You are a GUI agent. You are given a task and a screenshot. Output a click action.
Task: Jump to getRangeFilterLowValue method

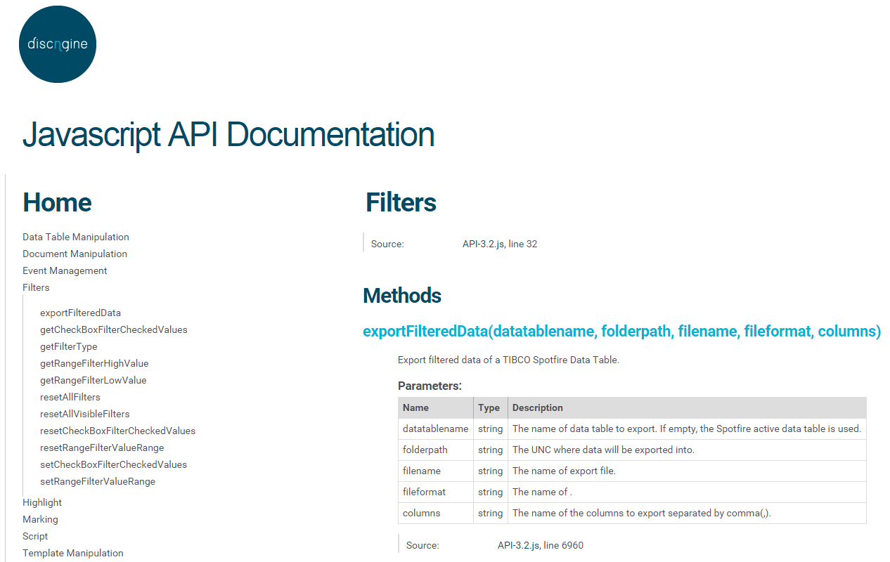(x=93, y=380)
